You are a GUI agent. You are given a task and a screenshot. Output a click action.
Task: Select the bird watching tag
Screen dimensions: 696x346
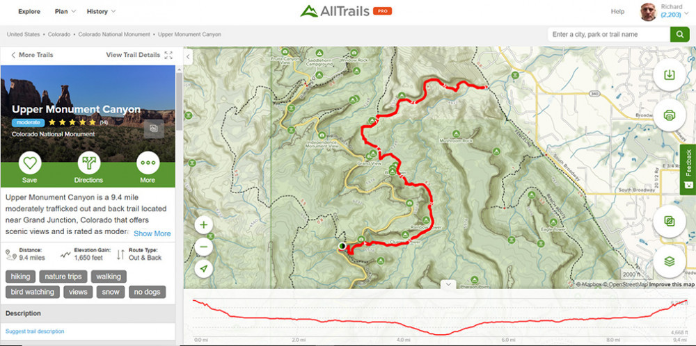click(x=33, y=292)
